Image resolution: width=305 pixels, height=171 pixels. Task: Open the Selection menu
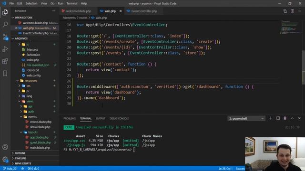31,3
